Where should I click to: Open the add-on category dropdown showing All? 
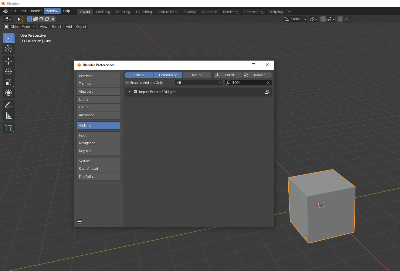198,83
